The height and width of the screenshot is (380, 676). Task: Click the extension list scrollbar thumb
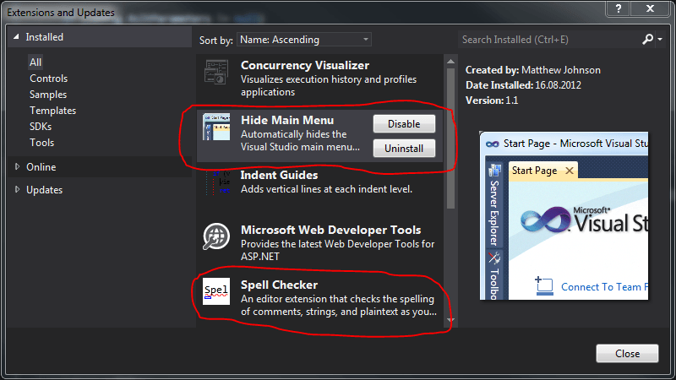tap(451, 138)
